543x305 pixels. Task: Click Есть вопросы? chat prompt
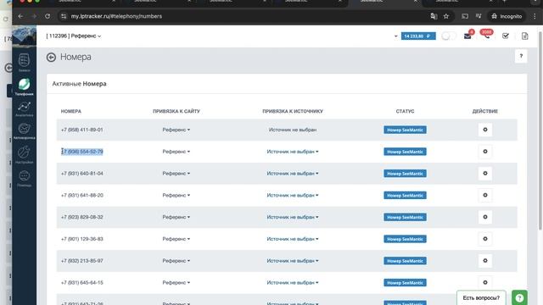pos(481,297)
